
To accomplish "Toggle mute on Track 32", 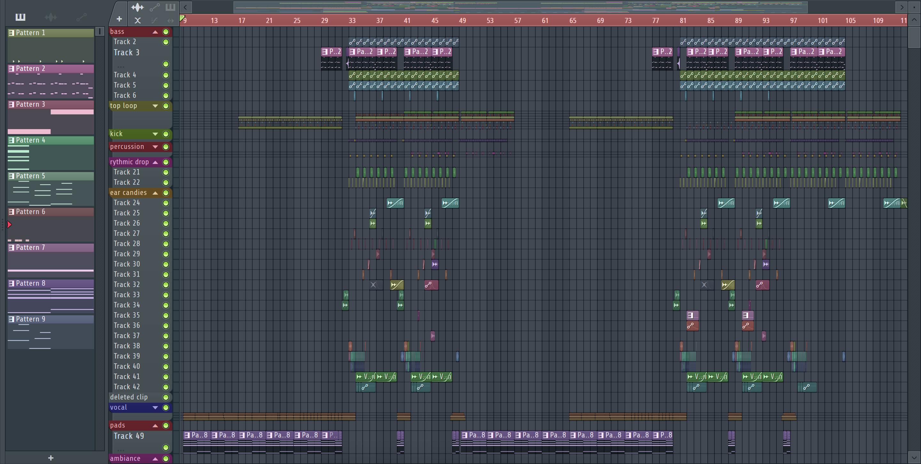I will [166, 285].
